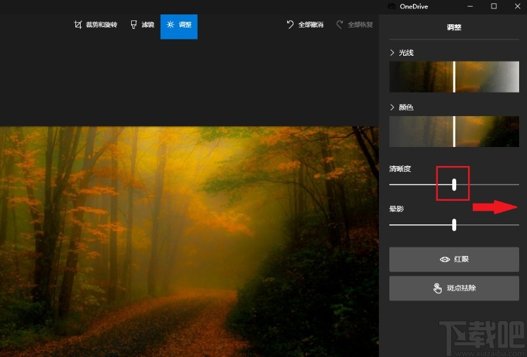
Task: Click the forest photo in the editor
Action: click(189, 241)
